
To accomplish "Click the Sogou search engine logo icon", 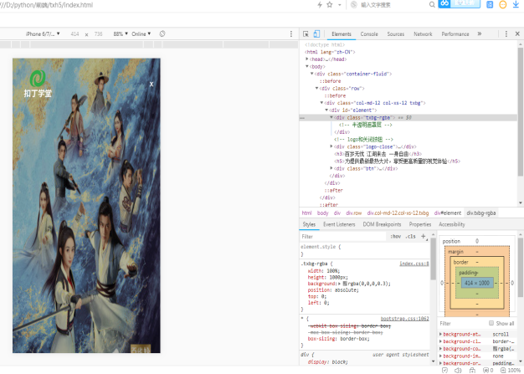I will coord(354,5).
